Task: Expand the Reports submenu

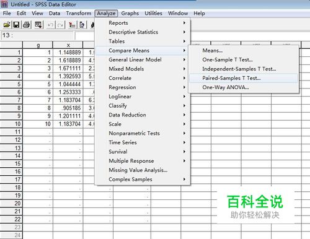Action: 143,23
